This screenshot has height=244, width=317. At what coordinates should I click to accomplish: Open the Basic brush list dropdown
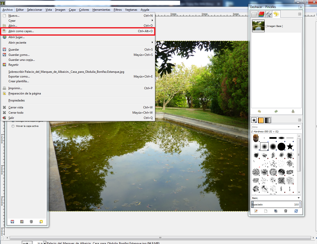pos(276,198)
